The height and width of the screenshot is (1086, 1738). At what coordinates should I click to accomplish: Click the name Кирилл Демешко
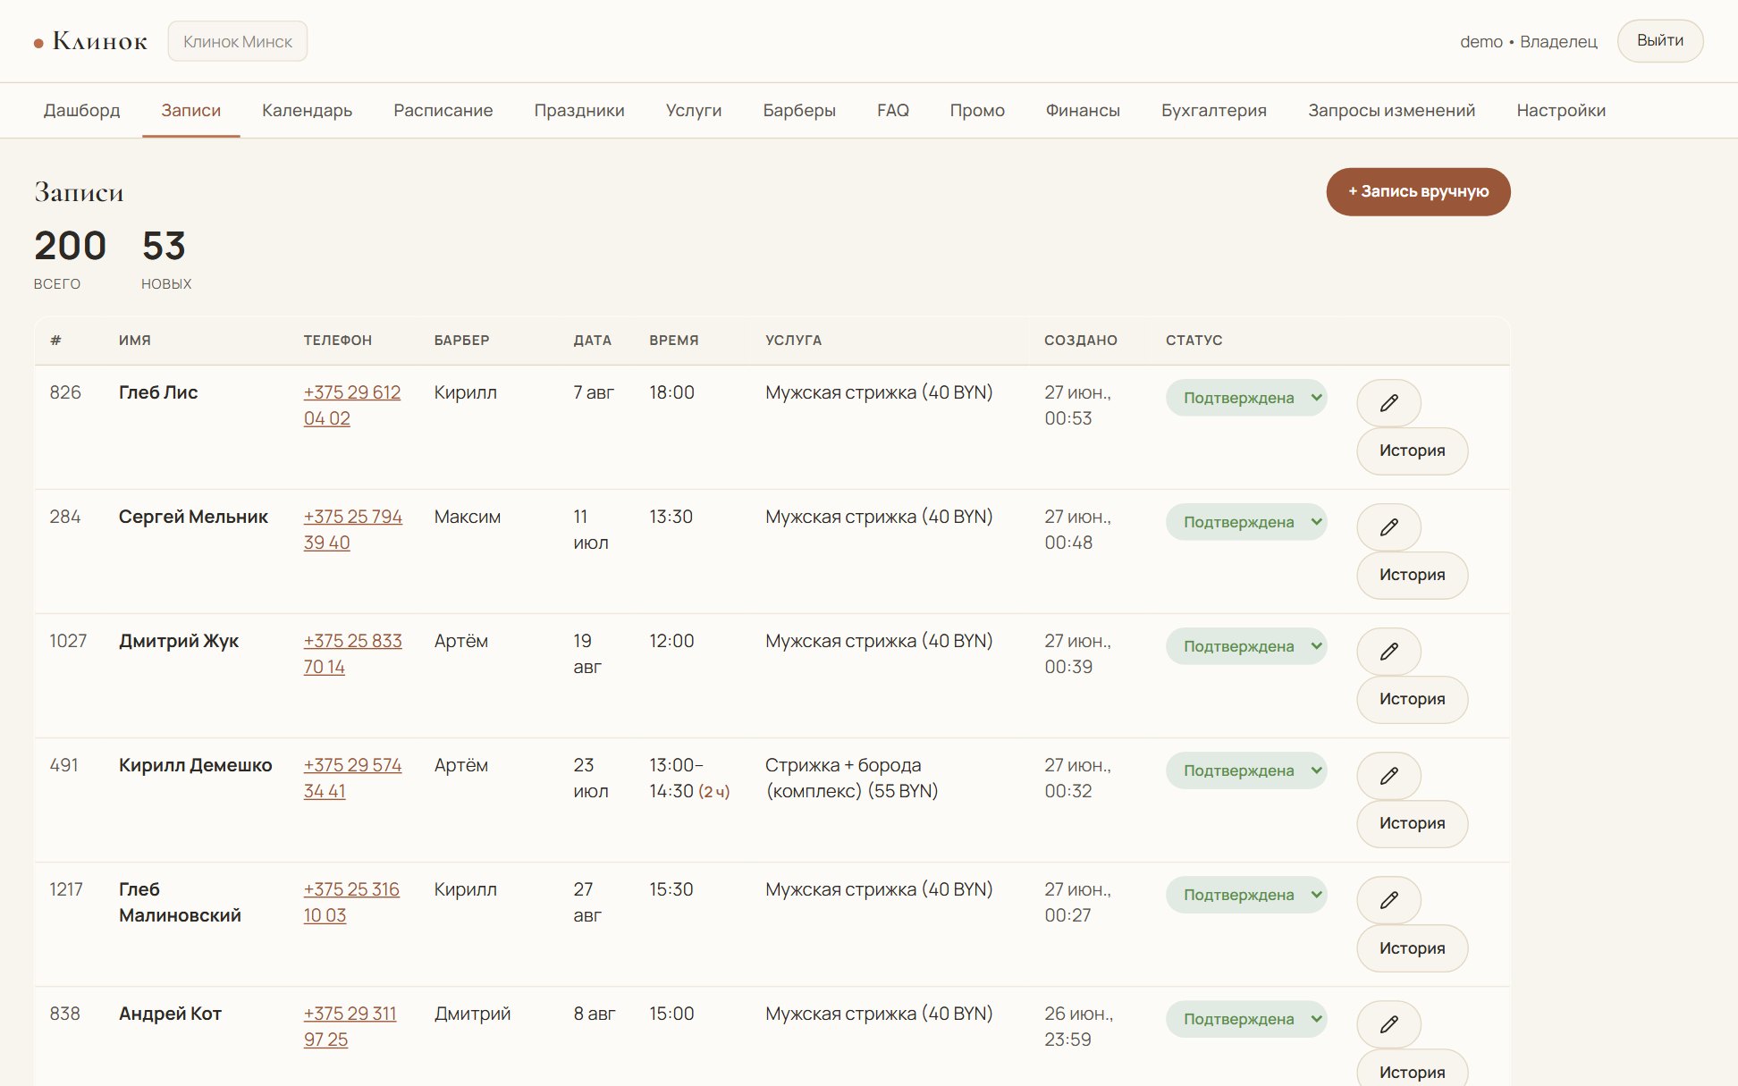coord(195,765)
